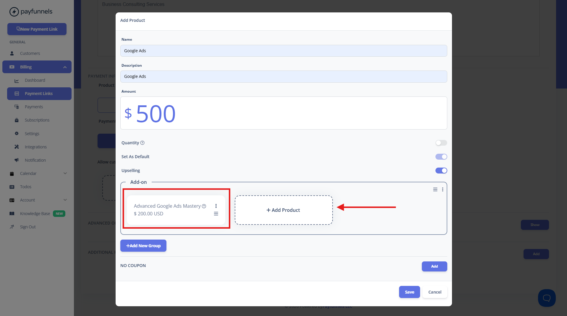Click the Todos list icon

(12, 187)
